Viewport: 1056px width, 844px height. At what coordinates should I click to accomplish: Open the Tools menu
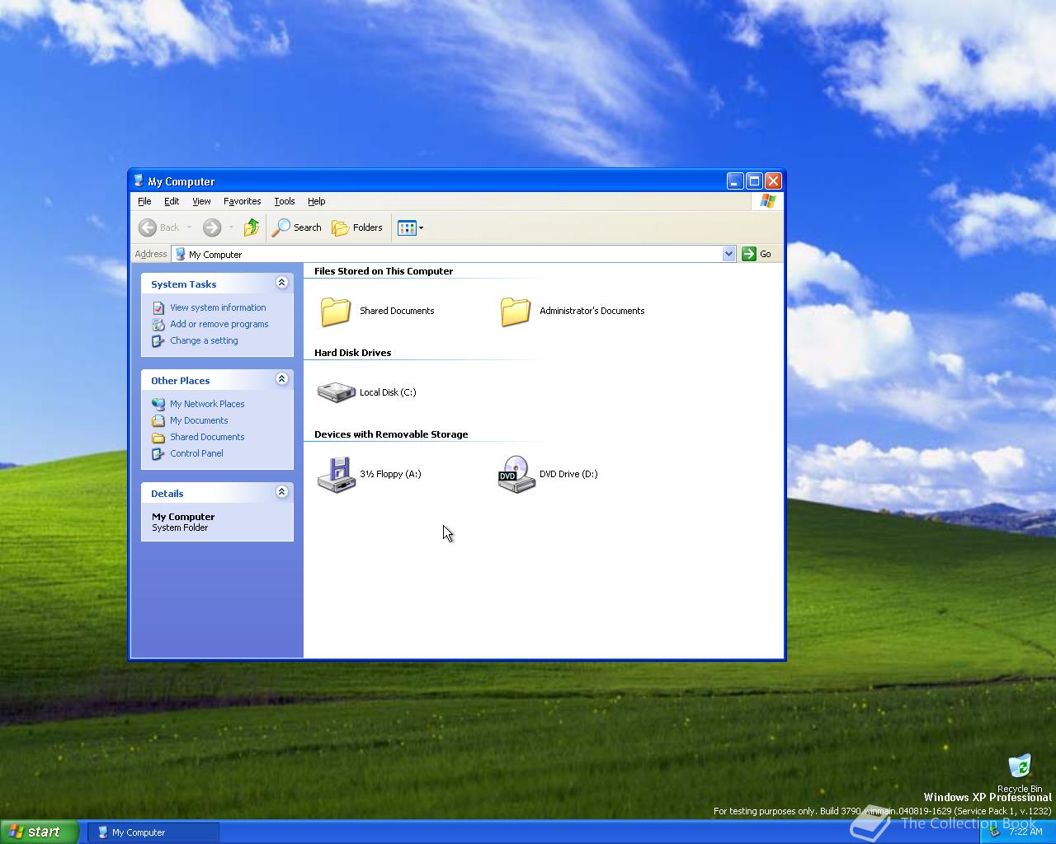tap(285, 201)
